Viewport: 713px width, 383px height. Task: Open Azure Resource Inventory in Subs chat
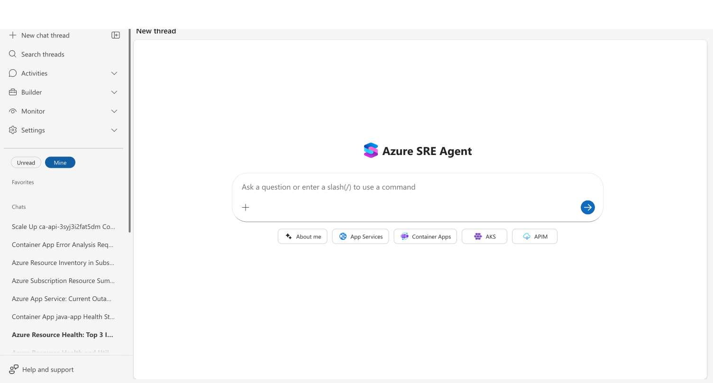coord(63,263)
